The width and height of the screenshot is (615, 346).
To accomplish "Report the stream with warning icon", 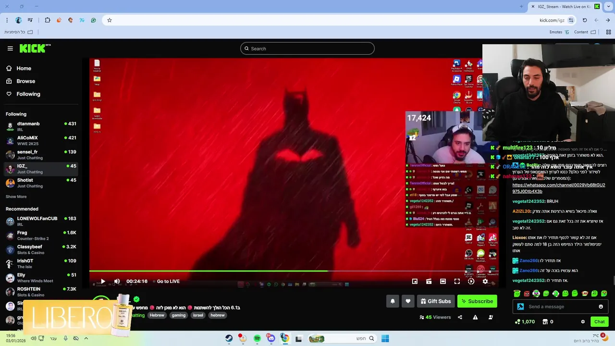I will pyautogui.click(x=475, y=317).
